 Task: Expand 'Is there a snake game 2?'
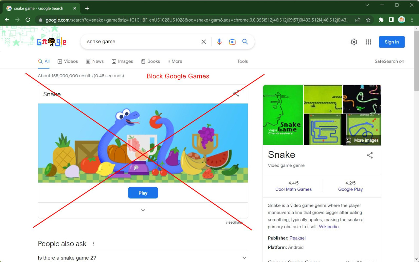click(244, 258)
